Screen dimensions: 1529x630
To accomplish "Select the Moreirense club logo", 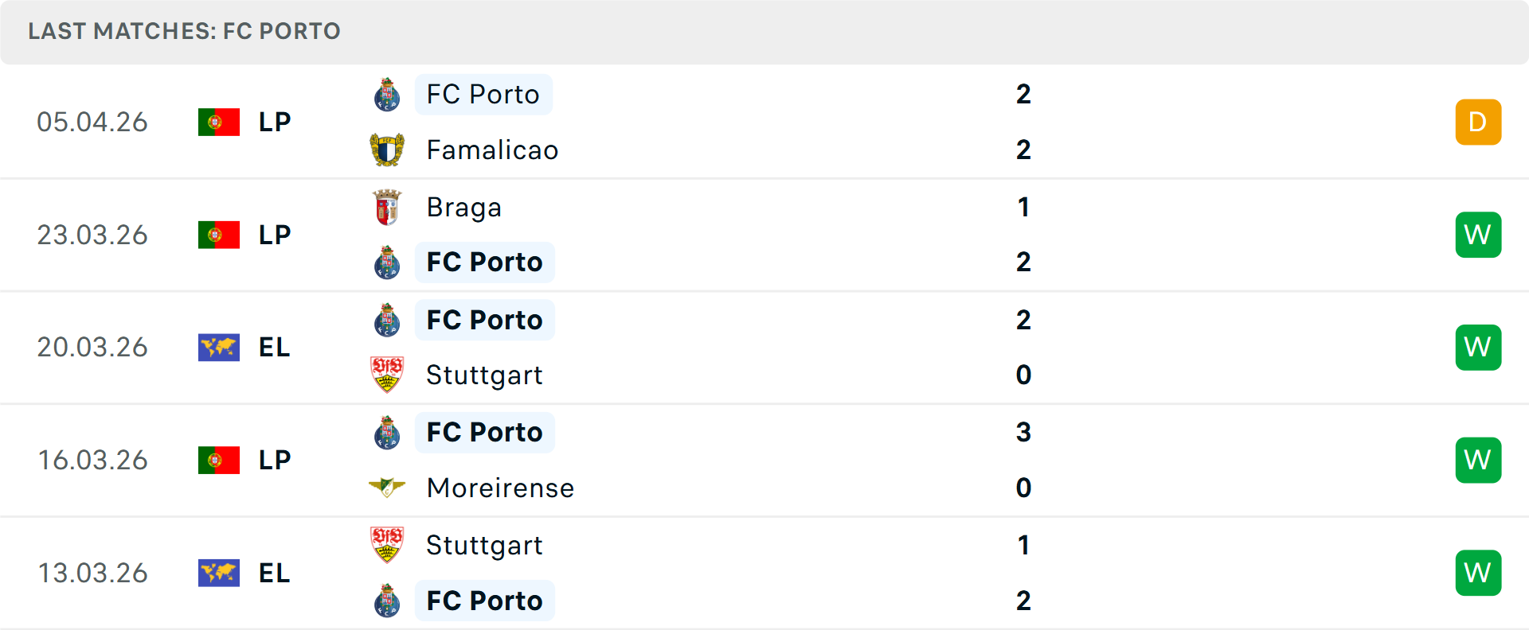I will coord(388,488).
